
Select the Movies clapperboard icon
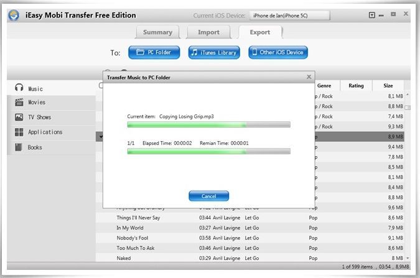click(19, 102)
